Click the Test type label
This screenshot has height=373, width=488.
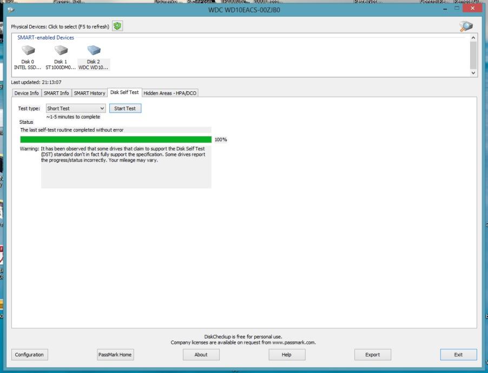click(29, 108)
